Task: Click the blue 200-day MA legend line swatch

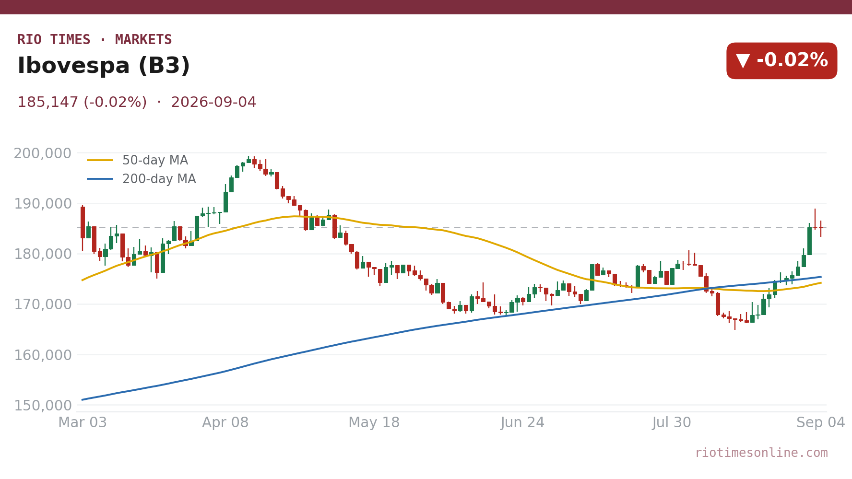Action: pyautogui.click(x=100, y=179)
